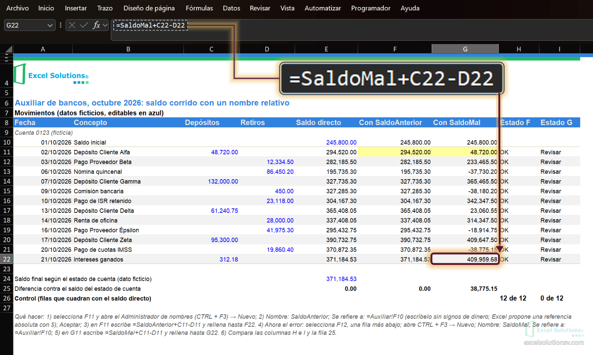593x355 pixels.
Task: Open Insert Function with the fx icon
Action: pos(96,25)
